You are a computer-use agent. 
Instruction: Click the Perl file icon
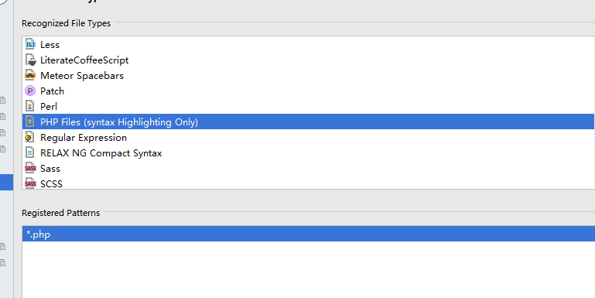click(30, 106)
